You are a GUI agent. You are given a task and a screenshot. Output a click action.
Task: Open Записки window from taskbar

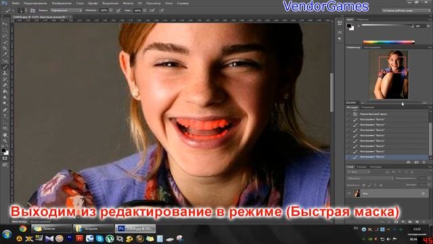tap(51, 229)
